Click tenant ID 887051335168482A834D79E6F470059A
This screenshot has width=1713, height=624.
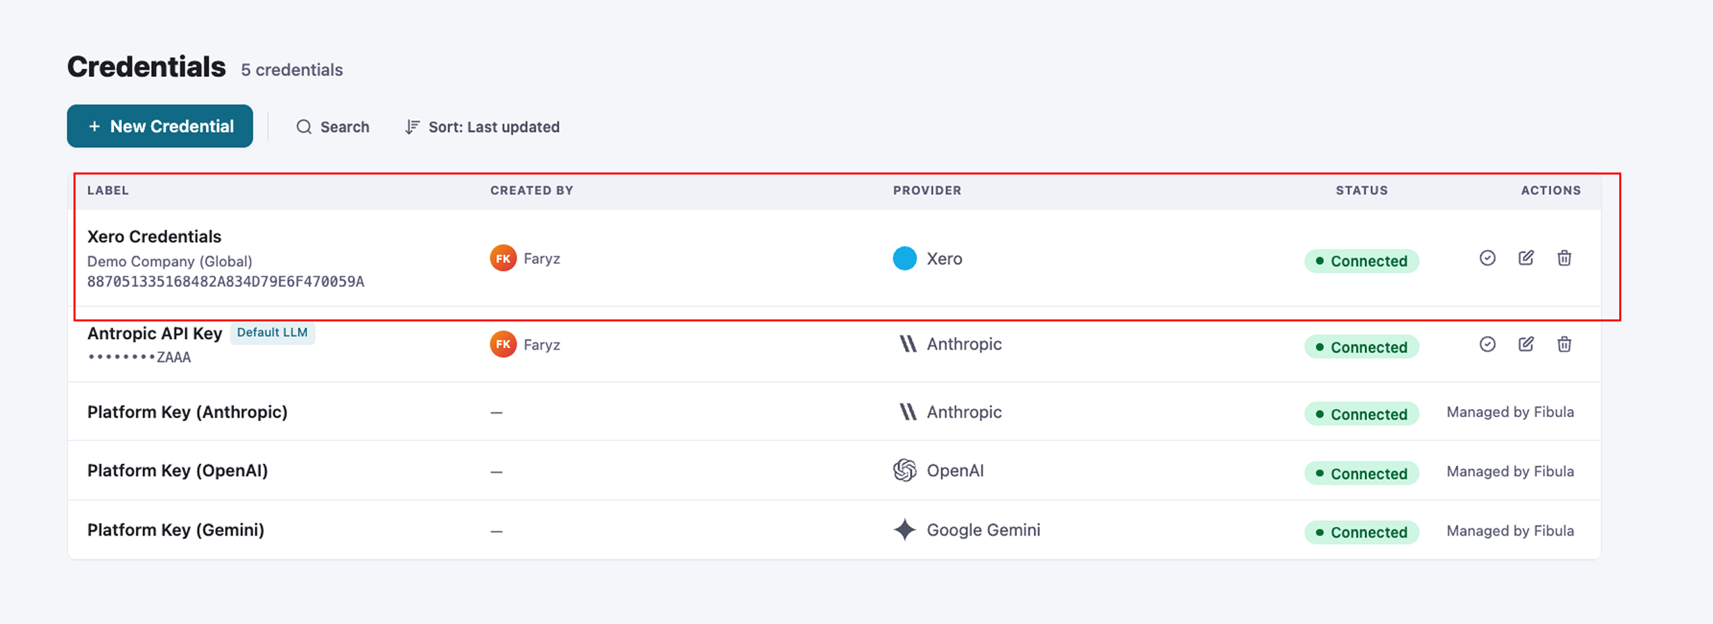[225, 282]
